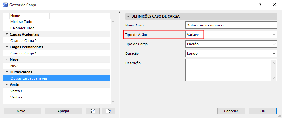Screen dimensions: 282x118
Task: Click inside the Nome Caso field
Action: pyautogui.click(x=231, y=25)
